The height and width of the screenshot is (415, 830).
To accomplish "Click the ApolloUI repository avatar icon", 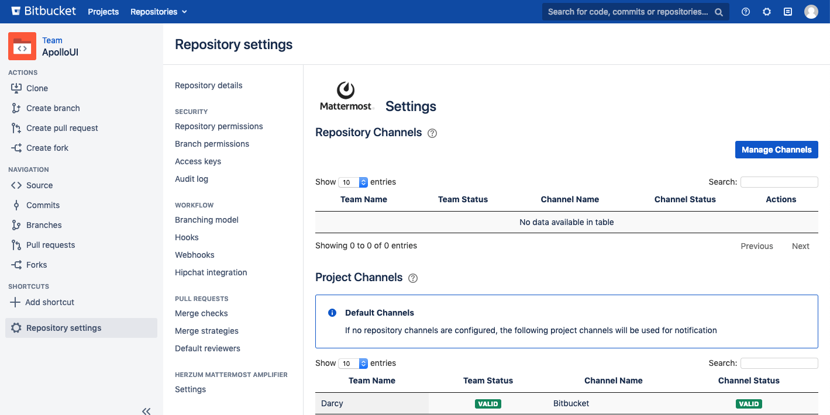I will coord(22,47).
